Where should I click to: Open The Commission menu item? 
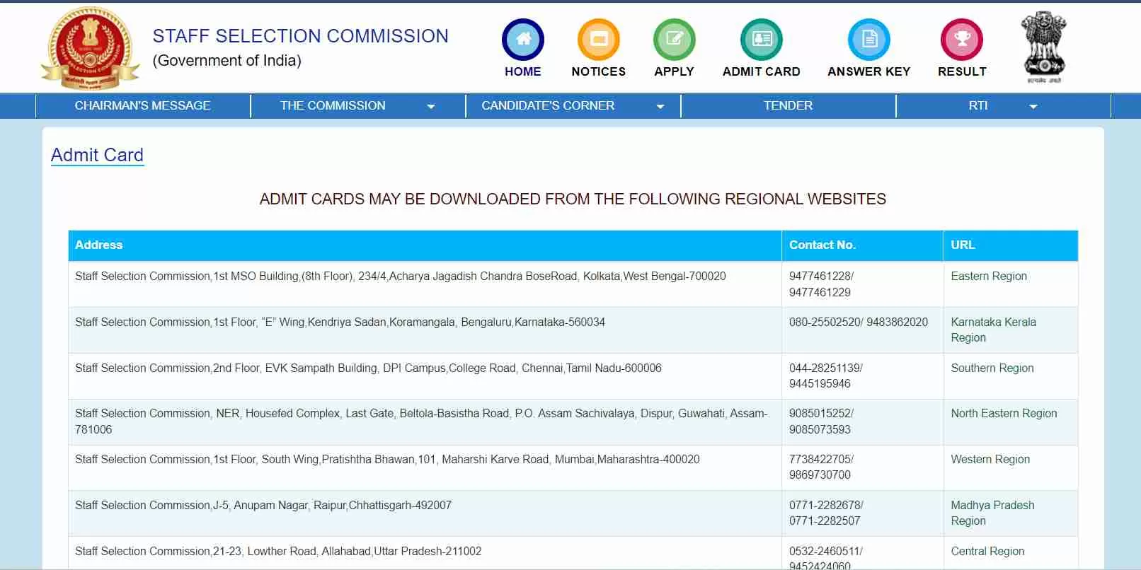tap(333, 106)
